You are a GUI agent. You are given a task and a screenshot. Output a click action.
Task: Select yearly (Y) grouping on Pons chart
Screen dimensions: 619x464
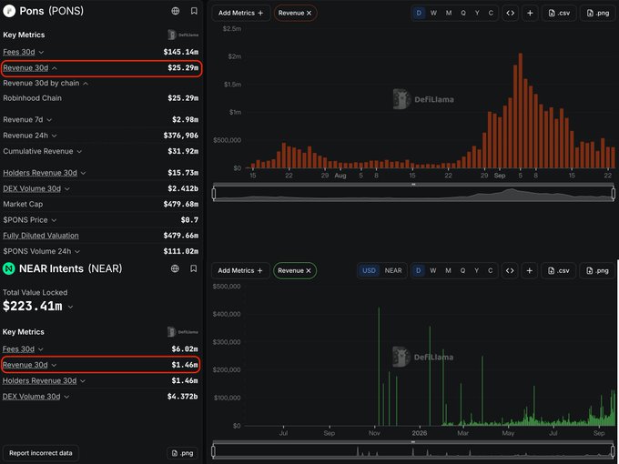pyautogui.click(x=477, y=13)
